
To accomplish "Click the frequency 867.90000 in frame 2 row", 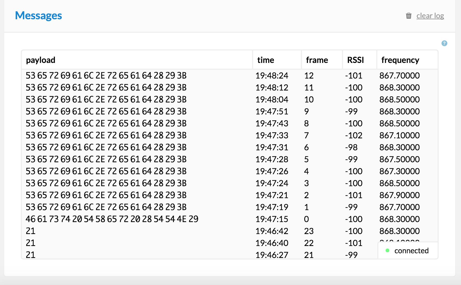I will [x=399, y=195].
